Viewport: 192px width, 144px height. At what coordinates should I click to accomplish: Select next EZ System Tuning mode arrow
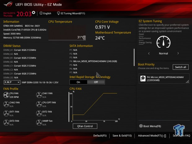178,53
